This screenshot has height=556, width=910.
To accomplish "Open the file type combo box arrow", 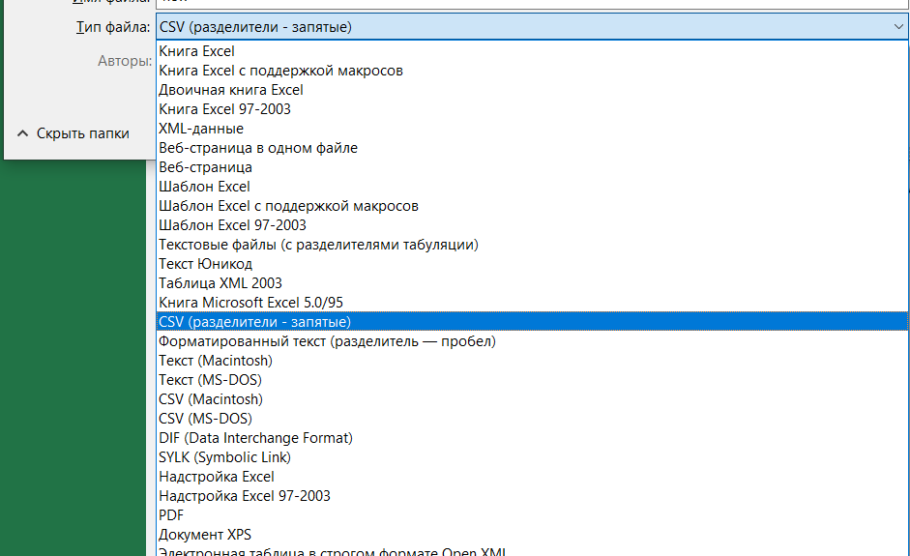I will point(898,27).
